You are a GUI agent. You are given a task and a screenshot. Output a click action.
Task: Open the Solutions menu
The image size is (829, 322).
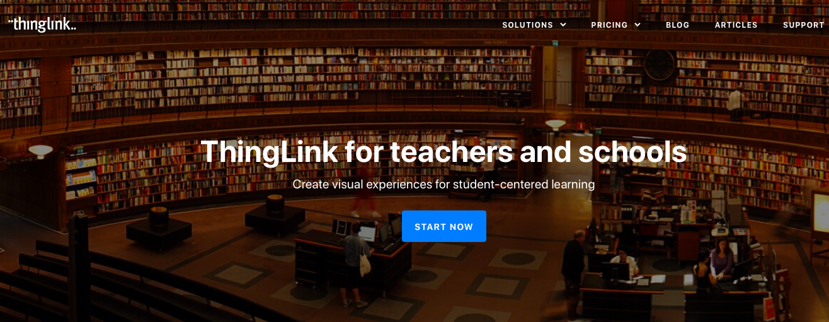534,25
